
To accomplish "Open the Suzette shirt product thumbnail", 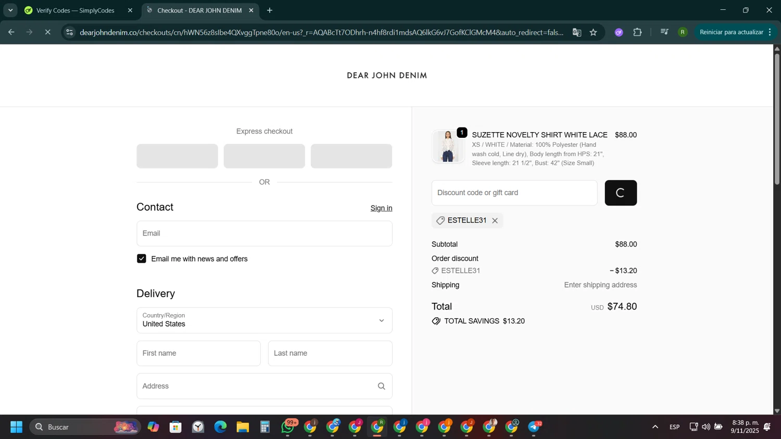I will (448, 146).
